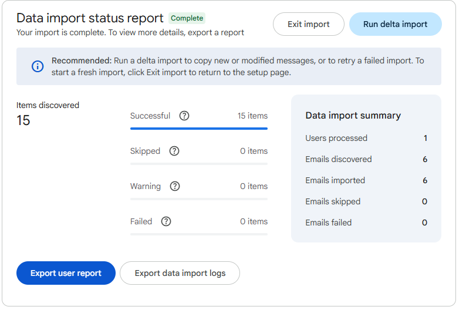Click 'Data import status report' title
Image resolution: width=466 pixels, height=310 pixels.
click(x=90, y=18)
